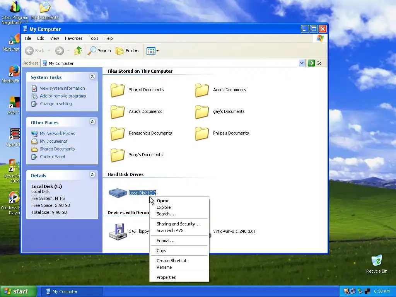The height and width of the screenshot is (297, 396).
Task: Open the Help menu
Action: pos(109,38)
